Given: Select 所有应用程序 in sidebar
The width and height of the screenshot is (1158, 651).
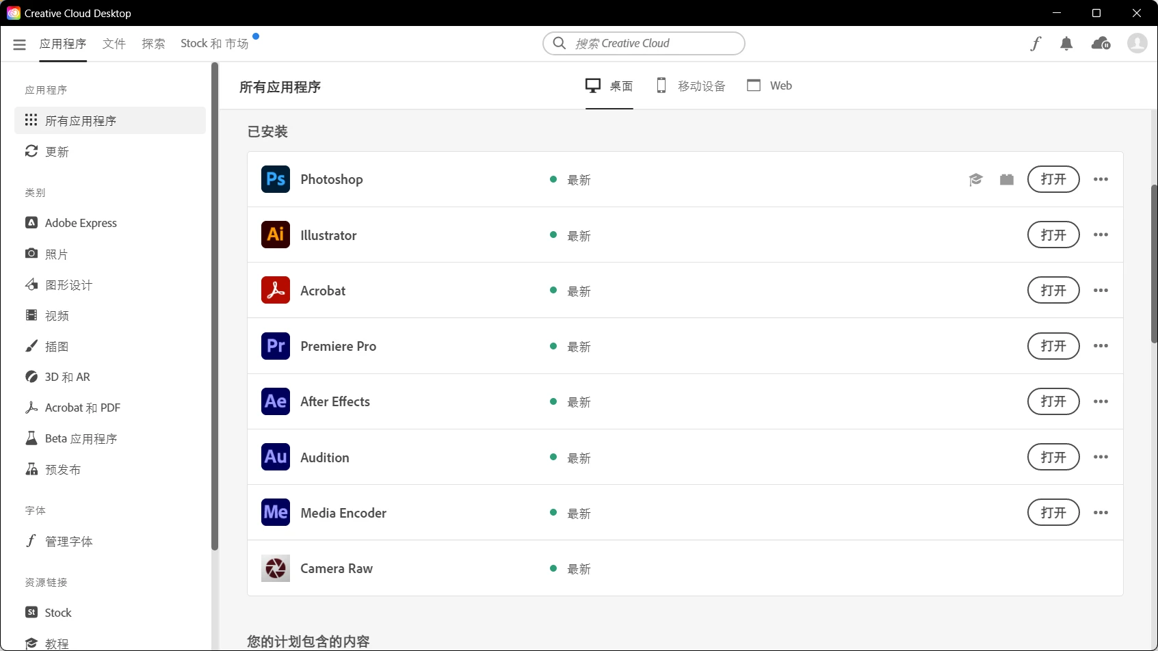Looking at the screenshot, I should coord(109,120).
